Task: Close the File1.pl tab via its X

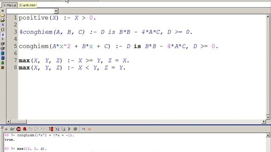Action: click(5, 5)
